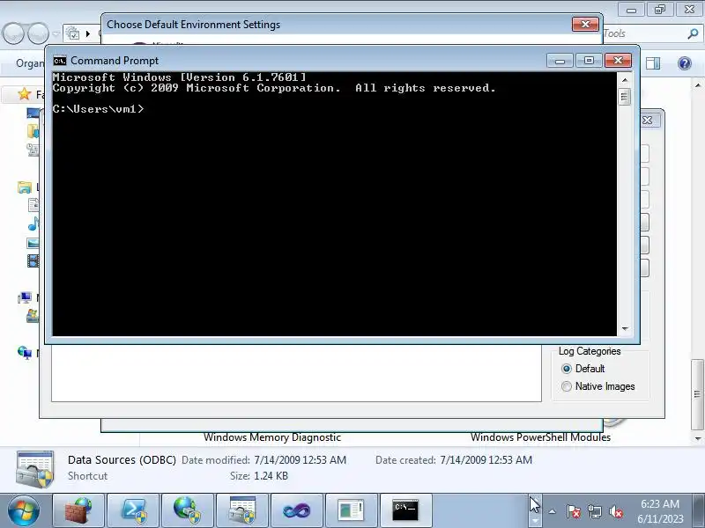Toggle the Explorer preview pane icon
This screenshot has height=528, width=705.
[653, 63]
